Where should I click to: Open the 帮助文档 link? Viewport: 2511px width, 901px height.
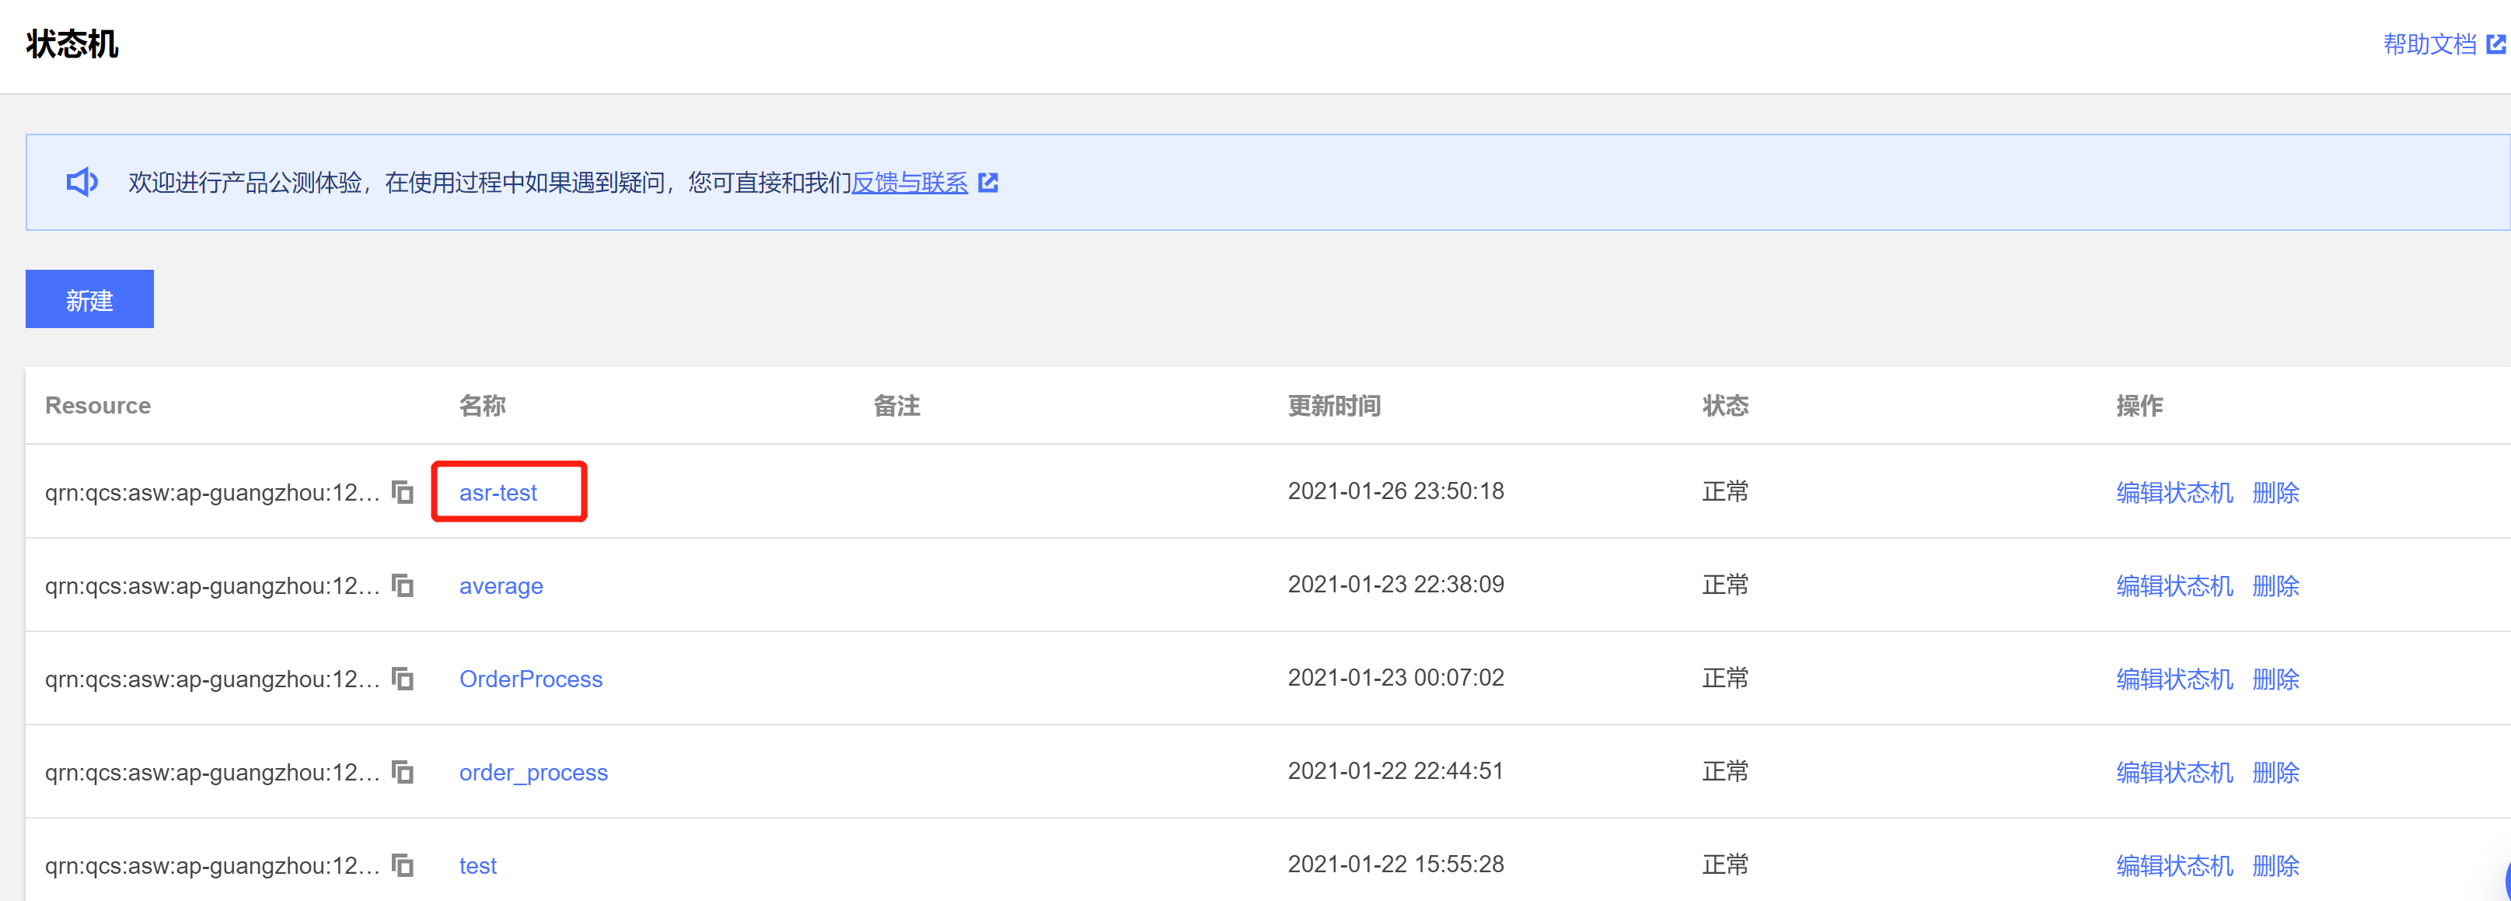(x=2429, y=44)
